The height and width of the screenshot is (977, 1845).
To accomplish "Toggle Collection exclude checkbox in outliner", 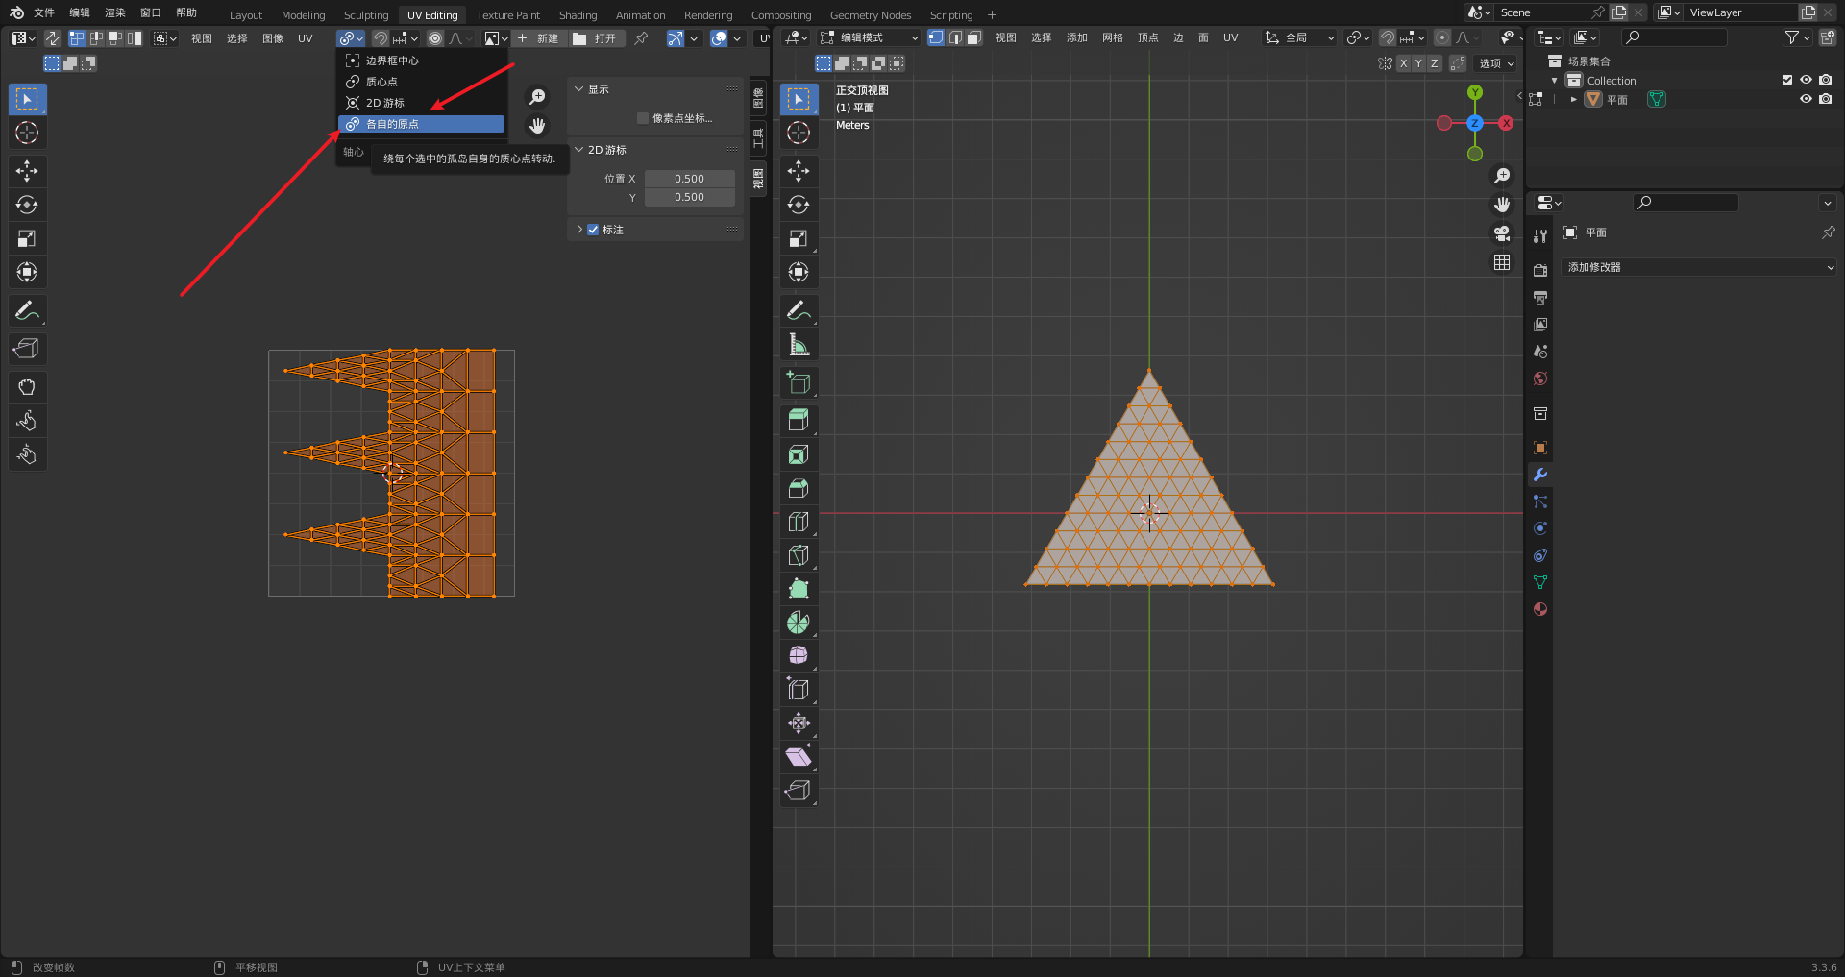I will (x=1787, y=81).
